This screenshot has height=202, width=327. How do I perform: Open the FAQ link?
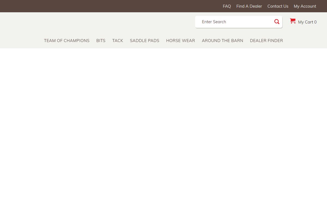(227, 6)
